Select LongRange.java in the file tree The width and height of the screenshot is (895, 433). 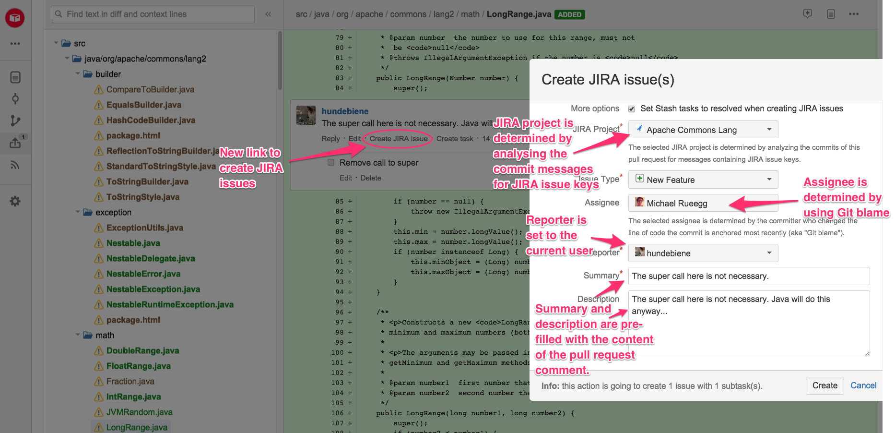(137, 428)
